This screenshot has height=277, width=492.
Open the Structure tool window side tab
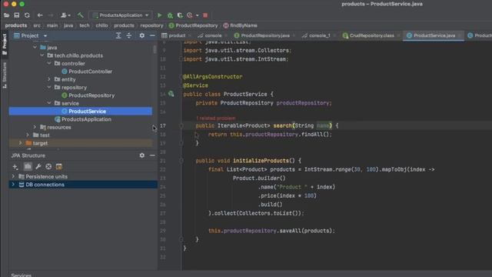(5, 75)
